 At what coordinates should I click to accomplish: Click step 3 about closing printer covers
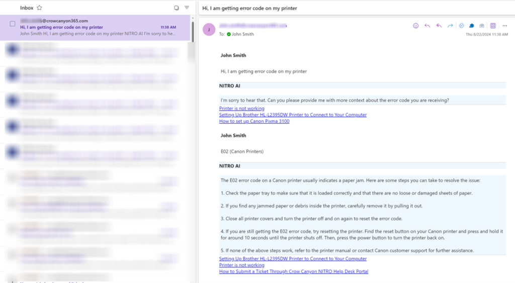click(311, 219)
